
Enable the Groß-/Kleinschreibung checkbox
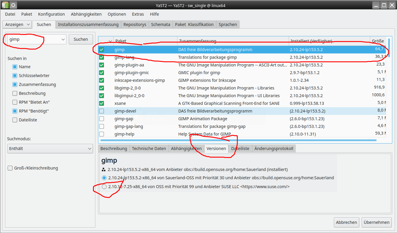pyautogui.click(x=10, y=168)
